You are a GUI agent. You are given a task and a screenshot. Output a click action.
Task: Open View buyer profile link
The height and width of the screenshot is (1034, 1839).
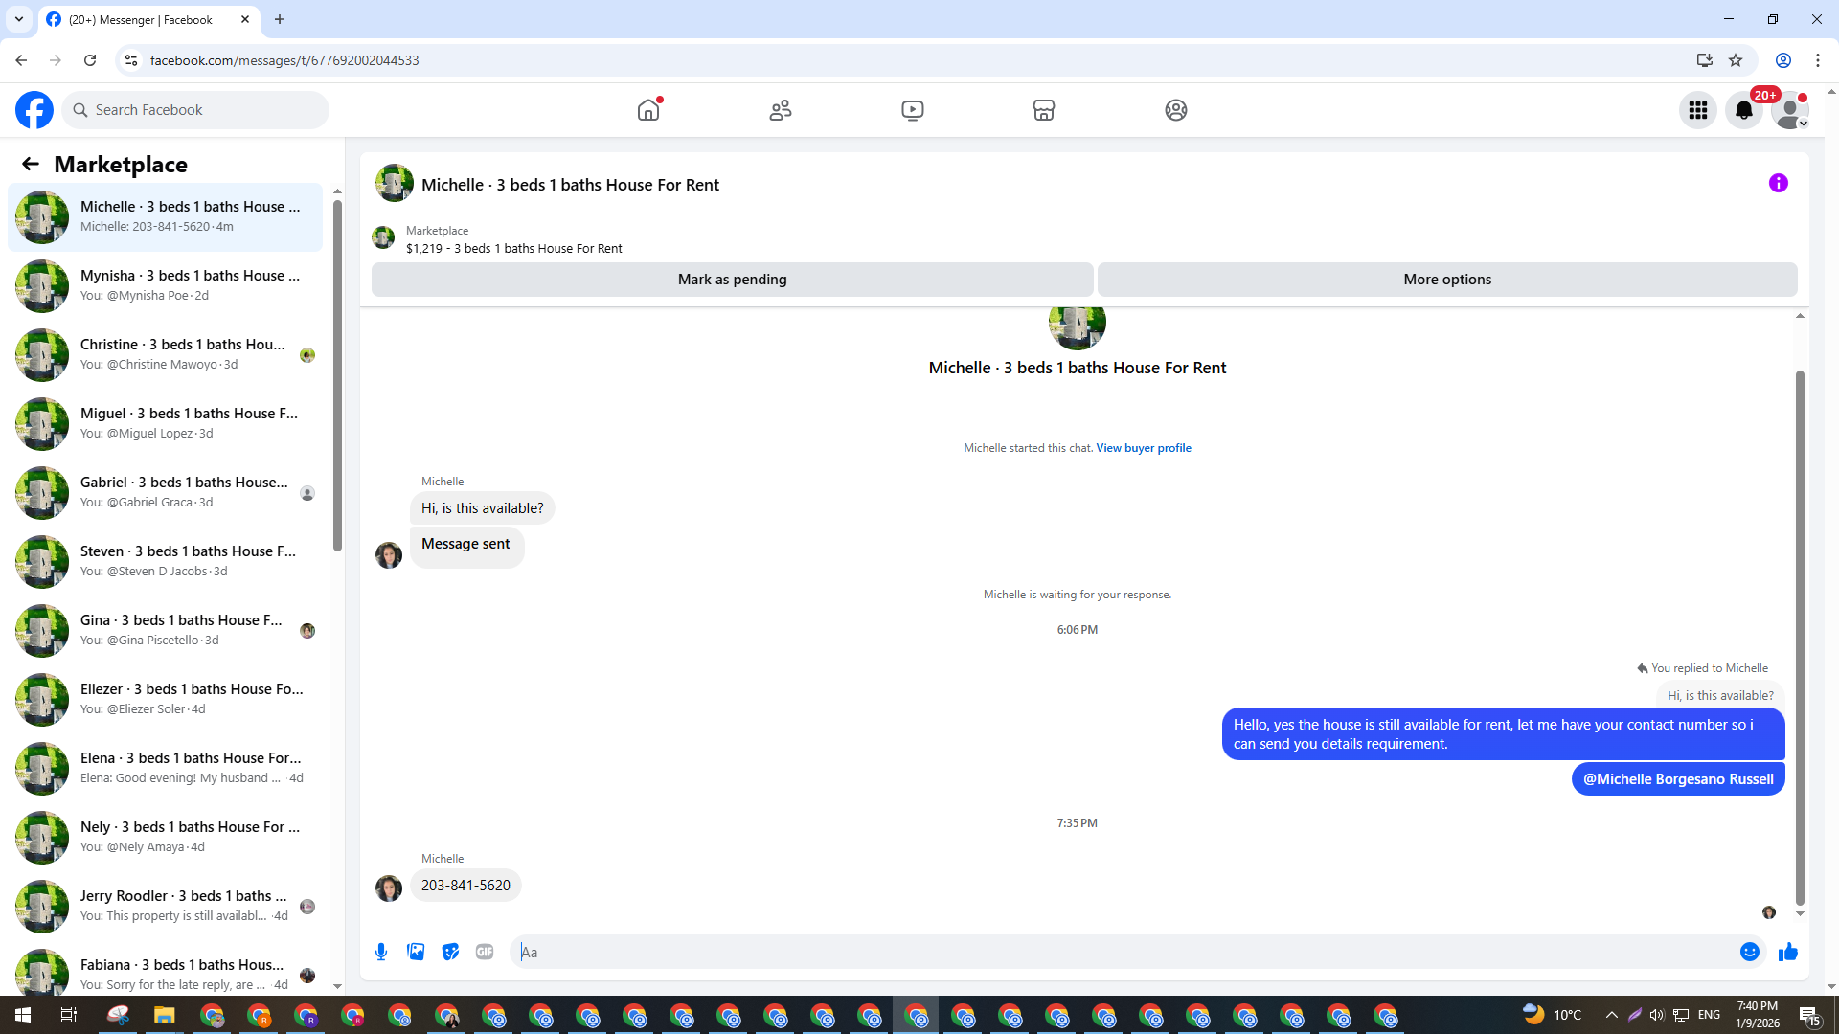[x=1143, y=448]
